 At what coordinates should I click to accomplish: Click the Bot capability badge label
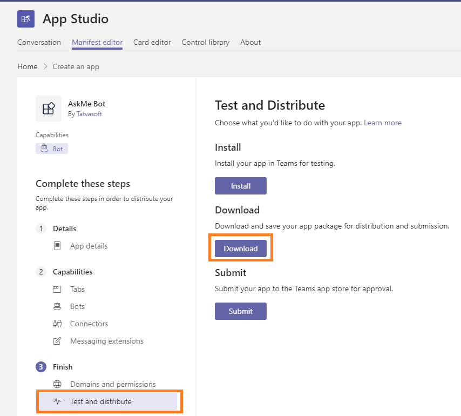click(x=58, y=149)
